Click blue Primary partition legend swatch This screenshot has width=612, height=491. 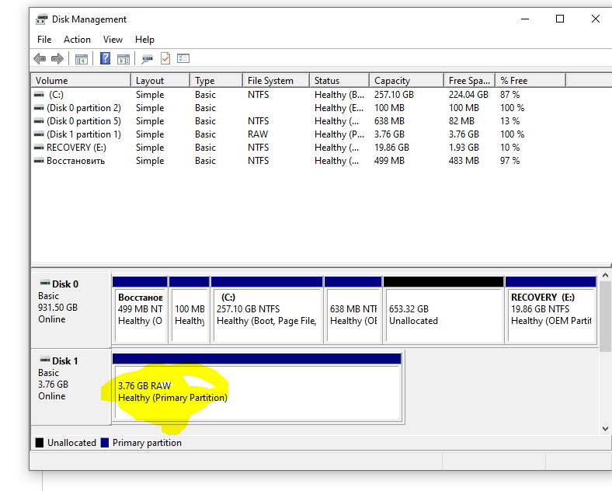coord(105,443)
